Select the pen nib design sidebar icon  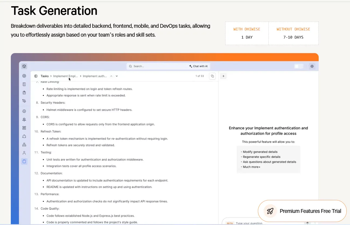coord(24,101)
